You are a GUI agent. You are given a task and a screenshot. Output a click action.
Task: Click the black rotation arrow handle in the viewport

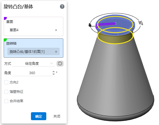pyautogui.click(x=90, y=25)
